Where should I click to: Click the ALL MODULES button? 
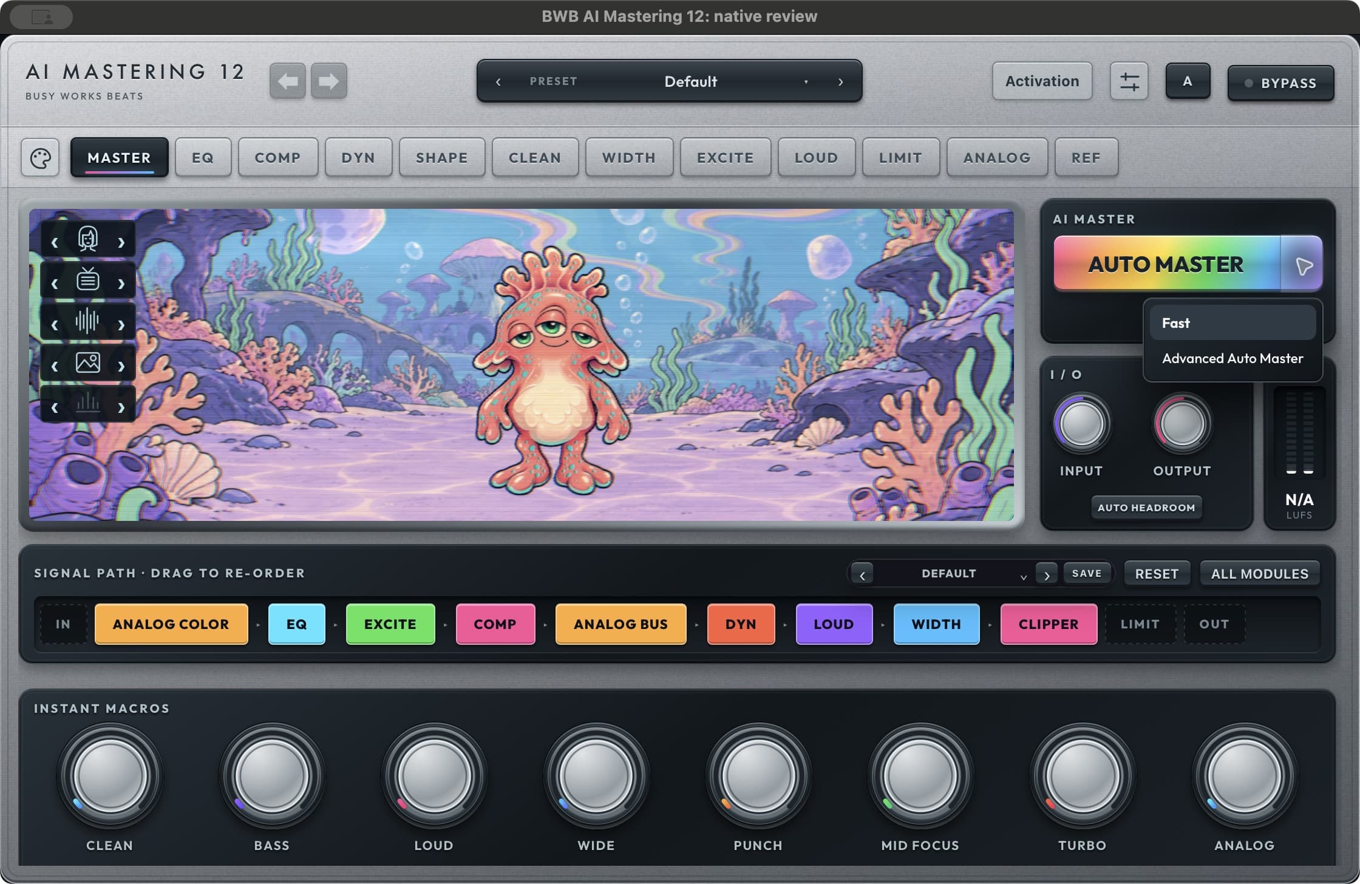(1260, 574)
